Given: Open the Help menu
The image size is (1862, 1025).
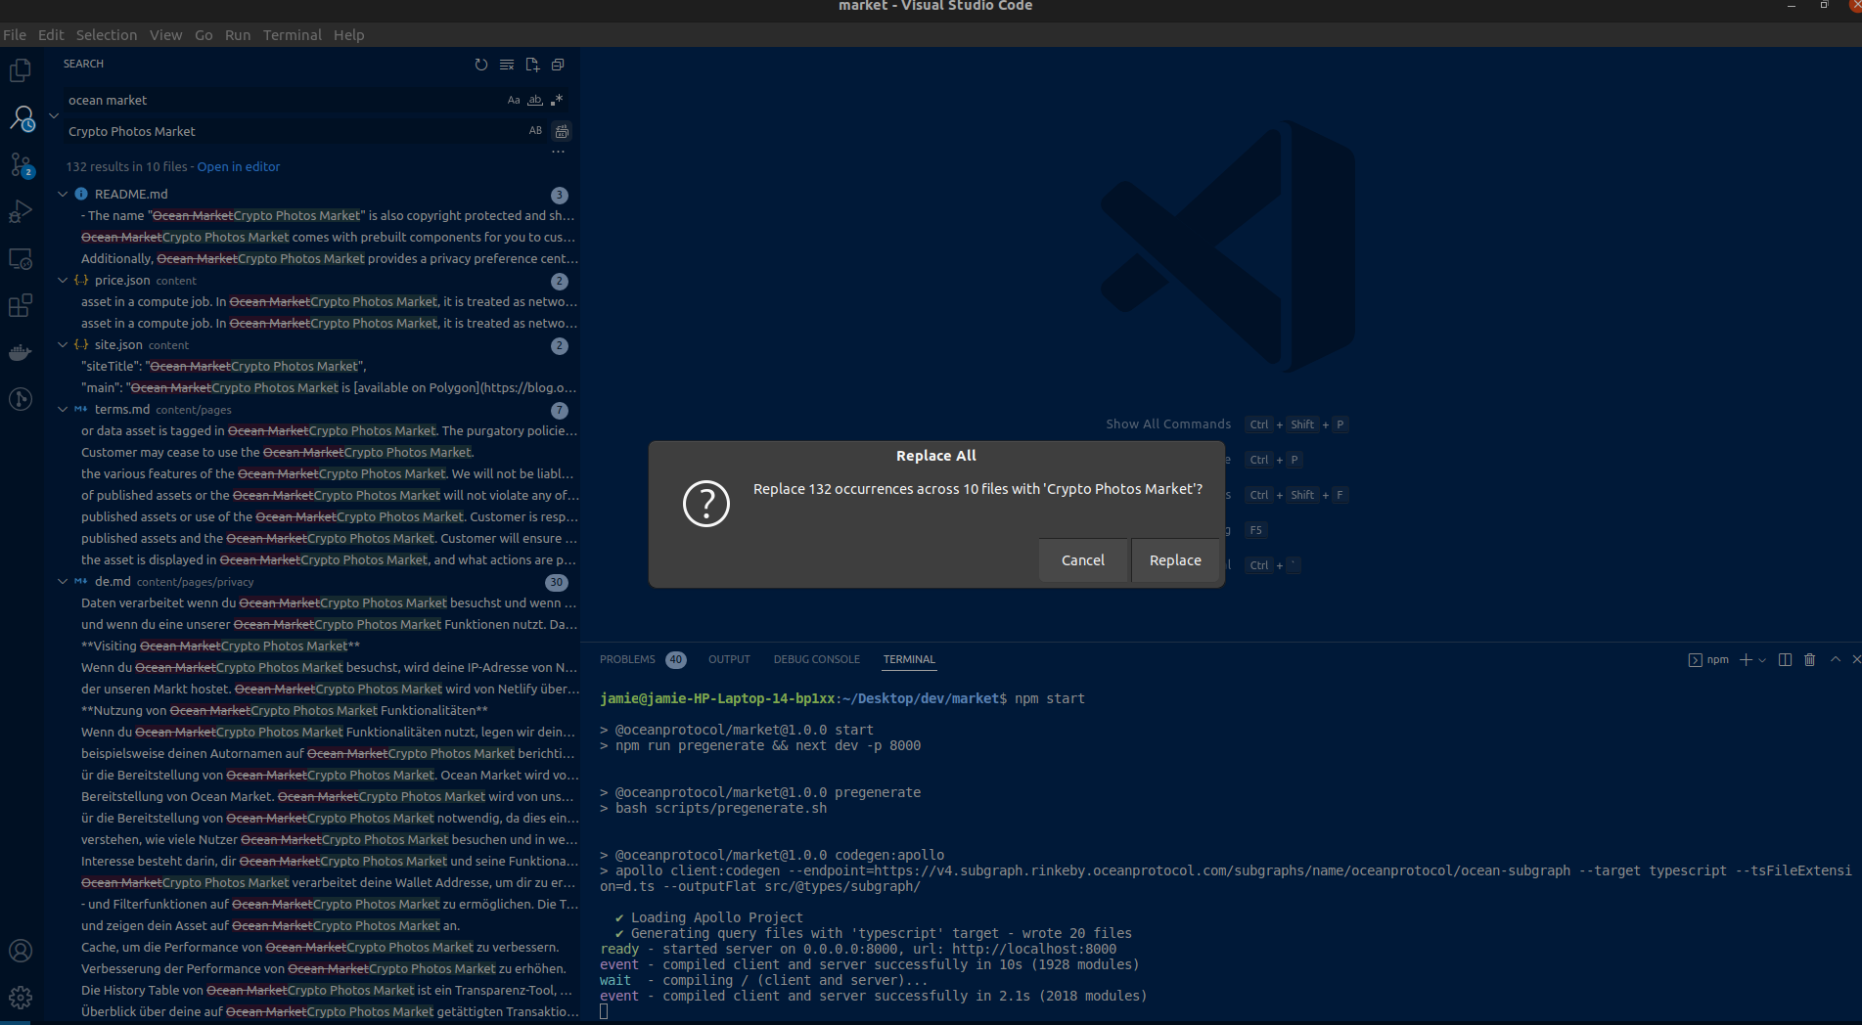Looking at the screenshot, I should (348, 34).
